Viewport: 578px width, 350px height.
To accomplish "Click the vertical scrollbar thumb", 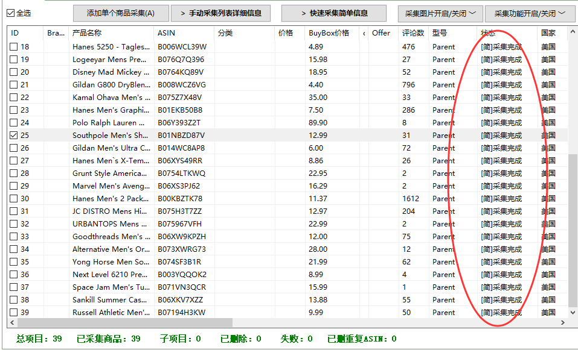I will pos(573,231).
